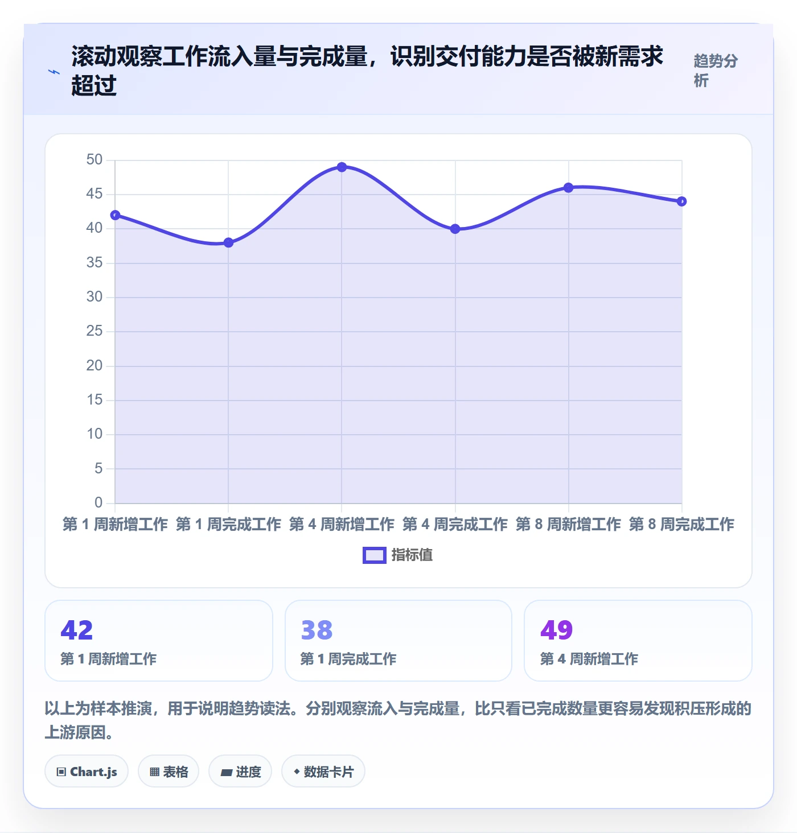The image size is (797, 833).
Task: Click the lightning bolt icon beside the title
Action: click(x=54, y=72)
